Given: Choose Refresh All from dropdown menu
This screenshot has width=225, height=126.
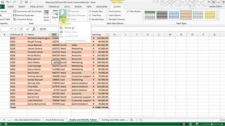Looking at the screenshot, I should [70, 28].
